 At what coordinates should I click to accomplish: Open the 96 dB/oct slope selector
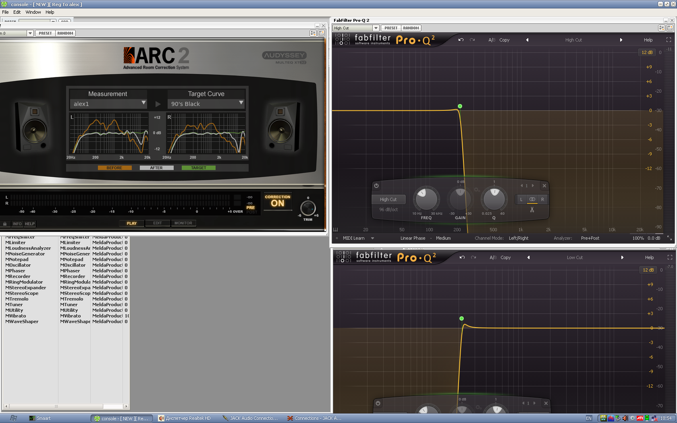point(388,209)
